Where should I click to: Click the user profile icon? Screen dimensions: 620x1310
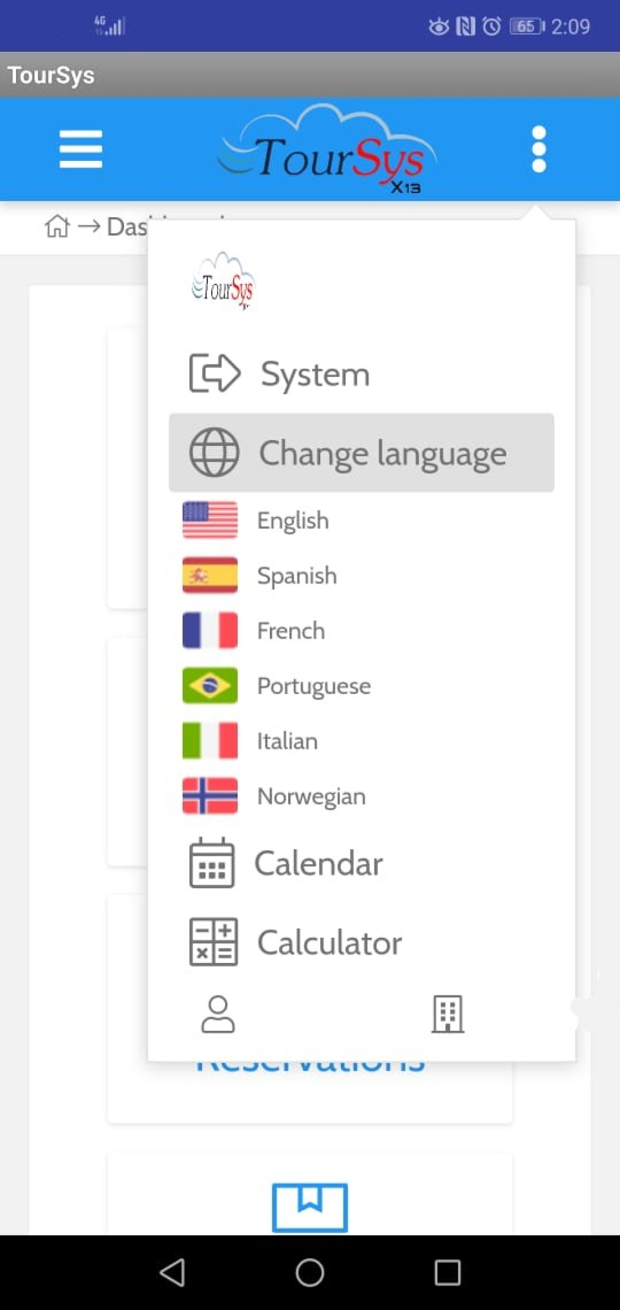[x=218, y=1015]
